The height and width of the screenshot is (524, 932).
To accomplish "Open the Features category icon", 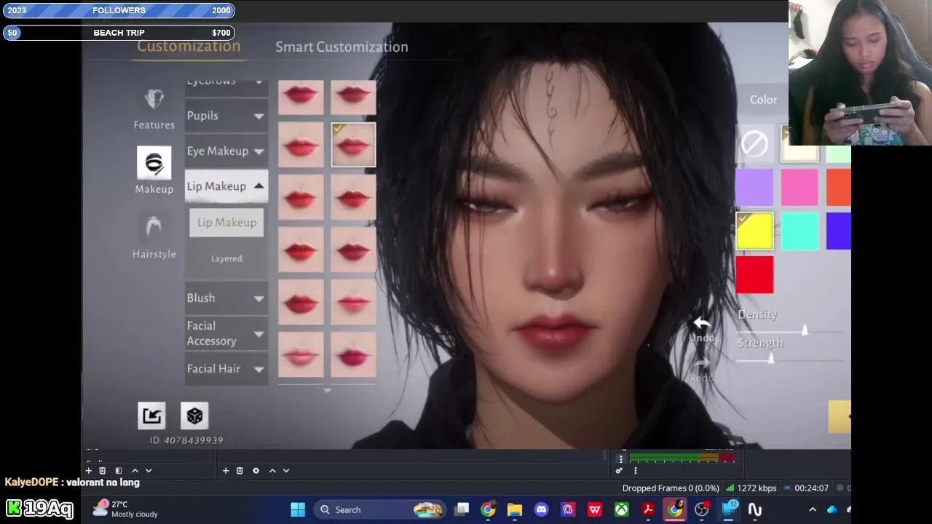I will [154, 99].
